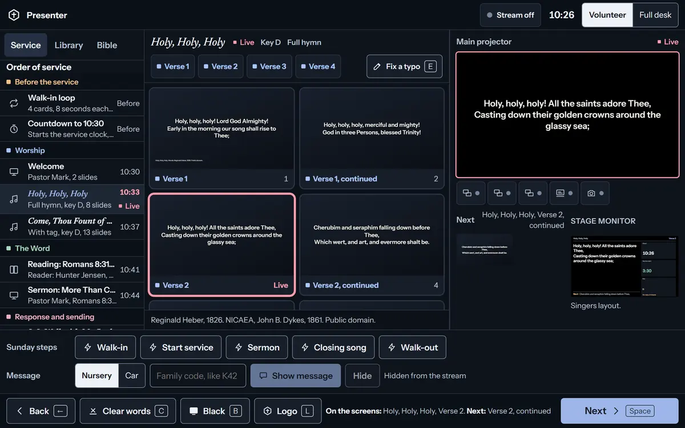Viewport: 685px width, 428px height.
Task: Trigger the Walk-out step
Action: click(413, 347)
